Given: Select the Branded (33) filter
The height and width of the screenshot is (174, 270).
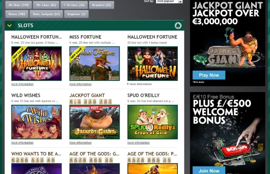Looking at the screenshot, I should (x=101, y=5).
